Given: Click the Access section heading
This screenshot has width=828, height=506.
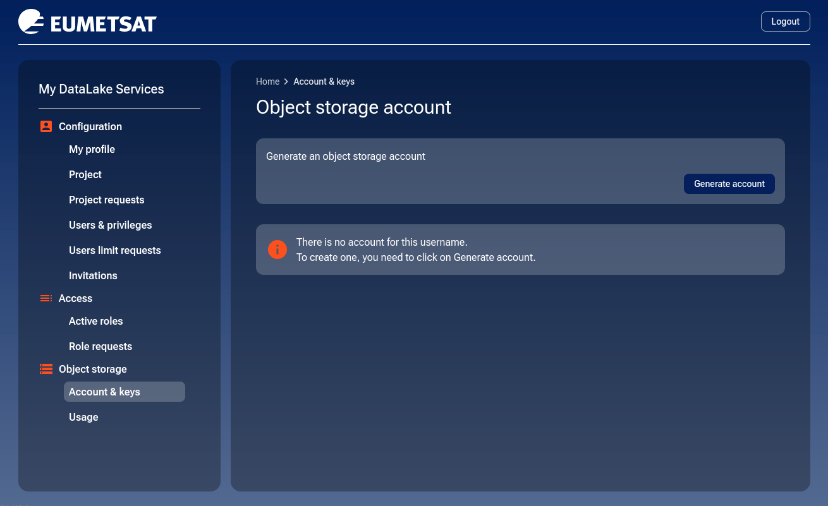Looking at the screenshot, I should coord(75,298).
